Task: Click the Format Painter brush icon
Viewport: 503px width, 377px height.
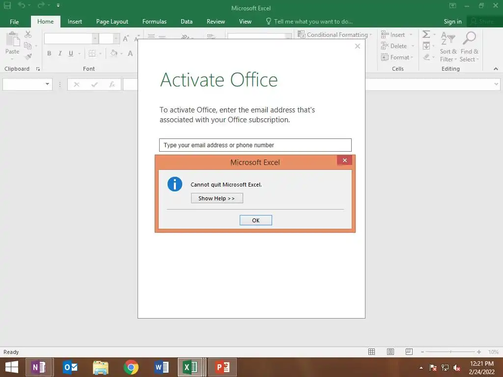Action: tap(28, 57)
